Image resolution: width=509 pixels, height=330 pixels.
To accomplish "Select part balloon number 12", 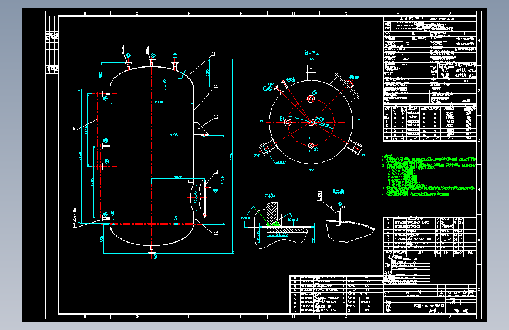I will [x=216, y=86].
